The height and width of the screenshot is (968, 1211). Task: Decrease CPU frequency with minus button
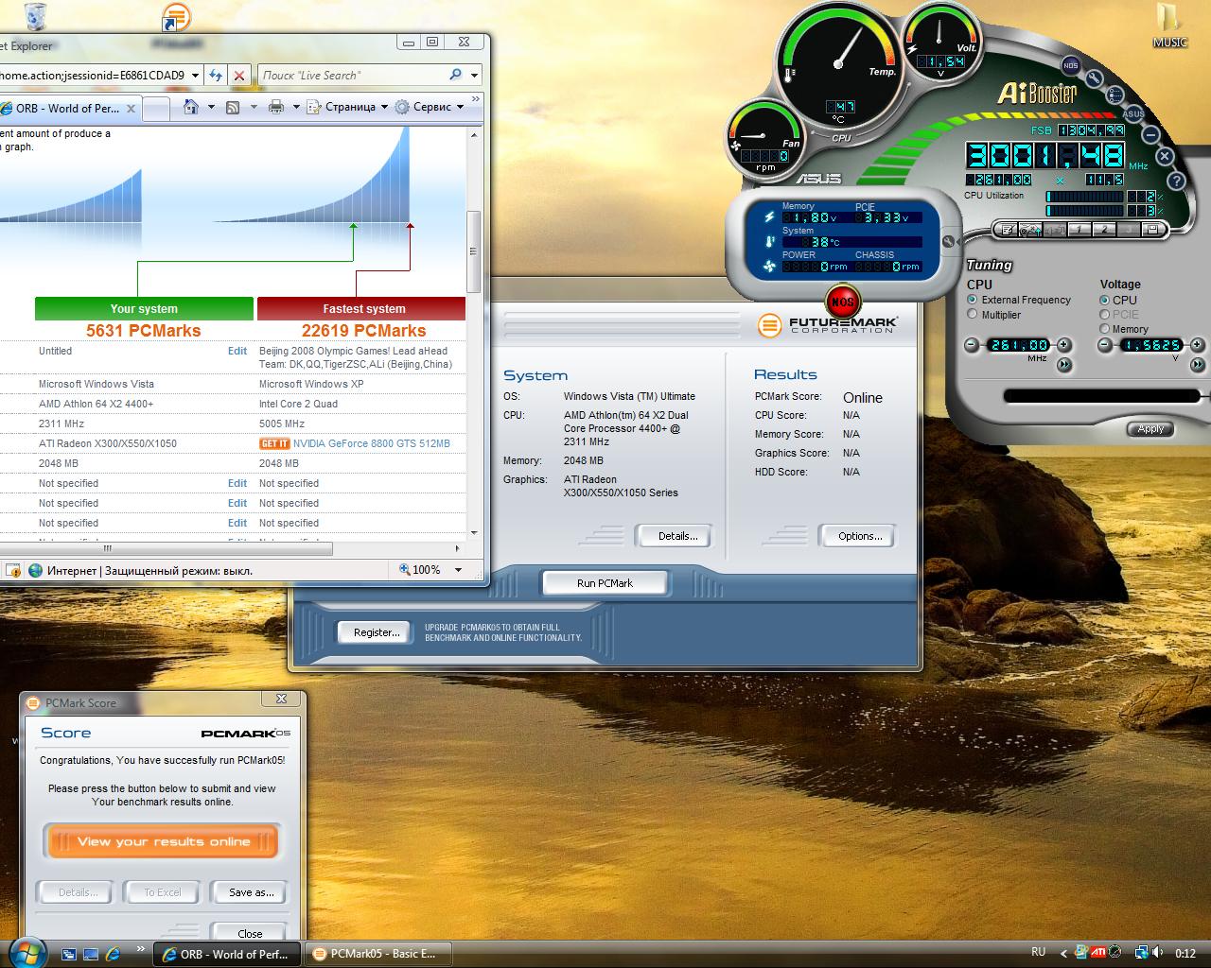pos(972,345)
